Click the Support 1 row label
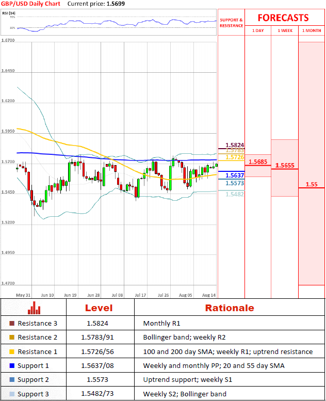Screen dimensions: 326x401 point(33,366)
